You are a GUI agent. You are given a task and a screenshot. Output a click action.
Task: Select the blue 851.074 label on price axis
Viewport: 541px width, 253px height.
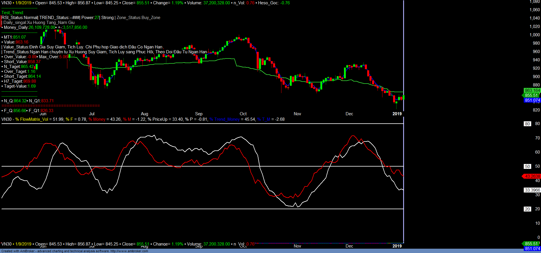click(x=532, y=100)
